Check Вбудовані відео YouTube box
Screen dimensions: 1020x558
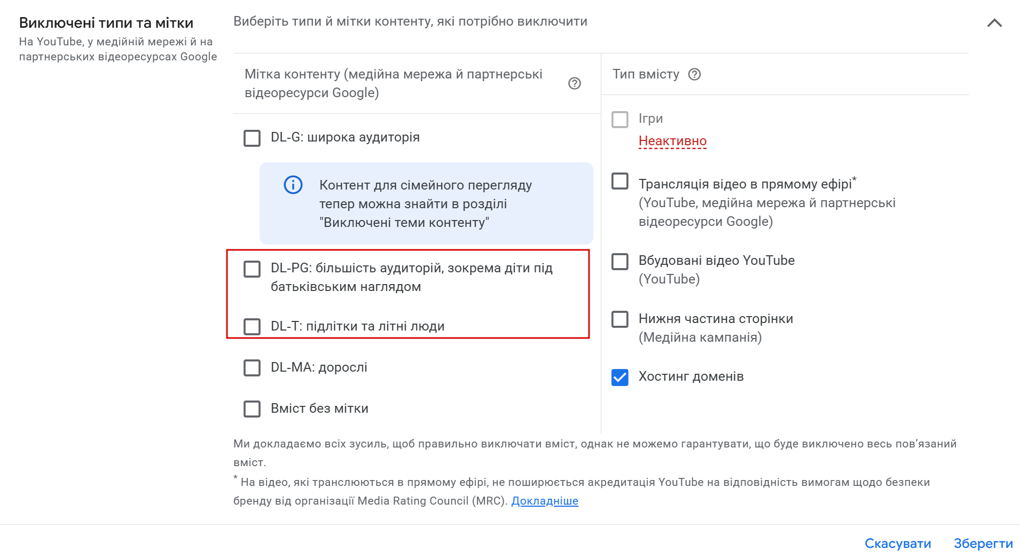pos(619,261)
